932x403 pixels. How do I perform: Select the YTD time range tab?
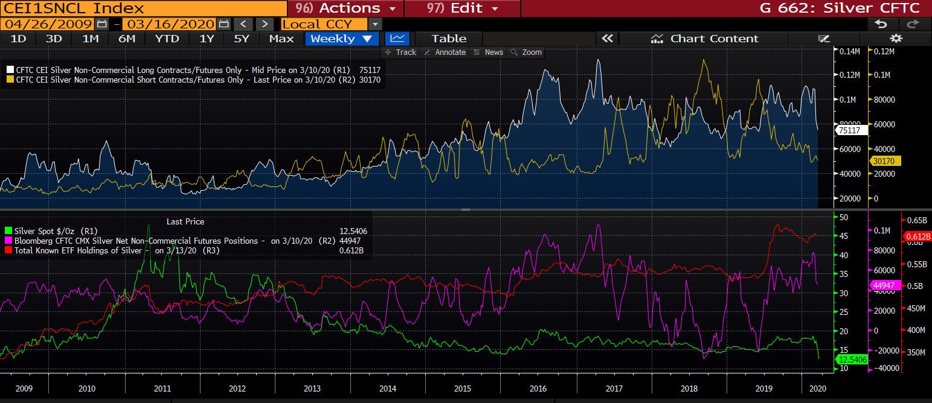[x=167, y=39]
